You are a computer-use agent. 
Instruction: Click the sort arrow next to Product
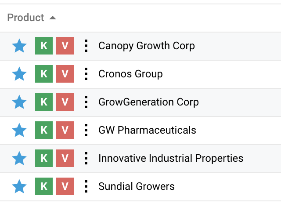click(x=53, y=18)
